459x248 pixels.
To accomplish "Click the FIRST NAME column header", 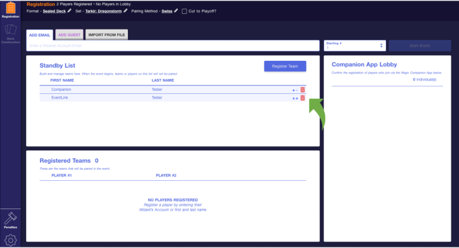I will click(x=62, y=80).
